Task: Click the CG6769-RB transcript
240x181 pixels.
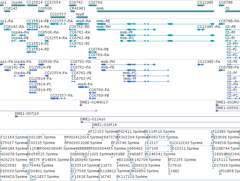Action: pyautogui.click(x=93, y=52)
